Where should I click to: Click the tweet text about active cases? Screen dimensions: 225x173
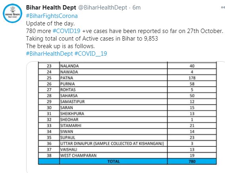tap(92, 39)
